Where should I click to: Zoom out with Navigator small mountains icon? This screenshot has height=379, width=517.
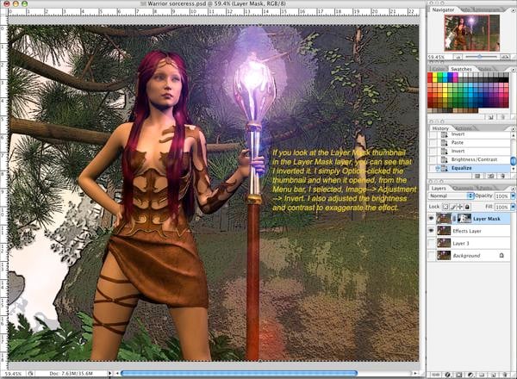coord(458,57)
